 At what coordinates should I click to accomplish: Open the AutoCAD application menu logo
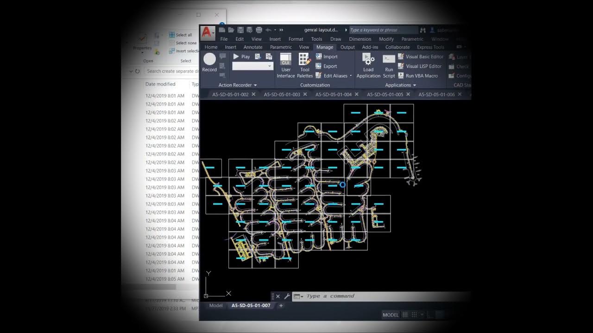(x=207, y=33)
